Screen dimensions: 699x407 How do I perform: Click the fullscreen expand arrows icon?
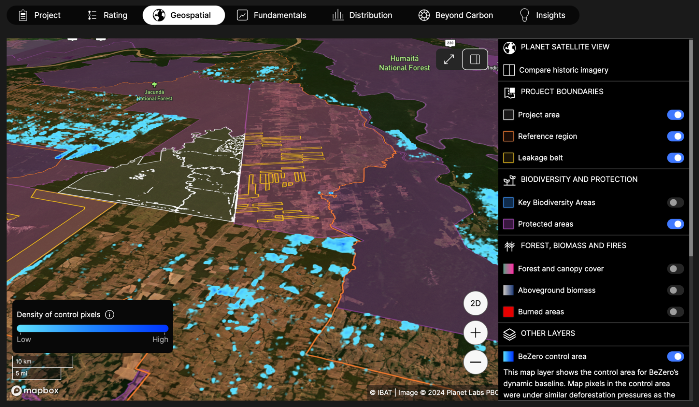(x=449, y=59)
